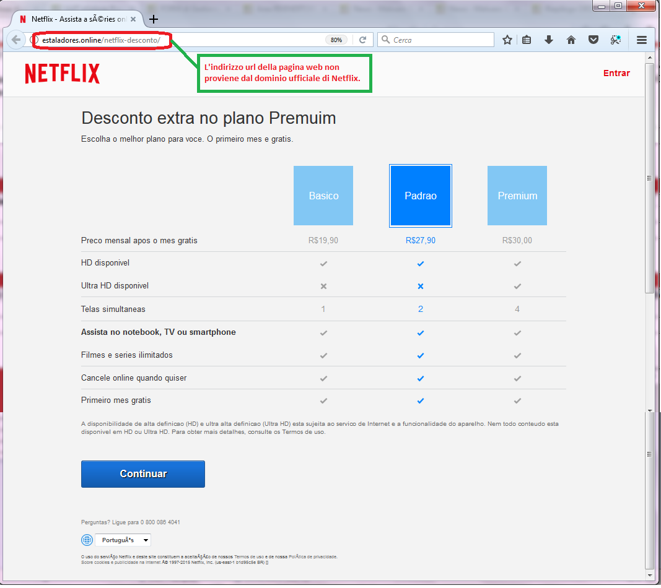Image resolution: width=661 pixels, height=588 pixels.
Task: Minimize the browser window
Action: click(601, 6)
